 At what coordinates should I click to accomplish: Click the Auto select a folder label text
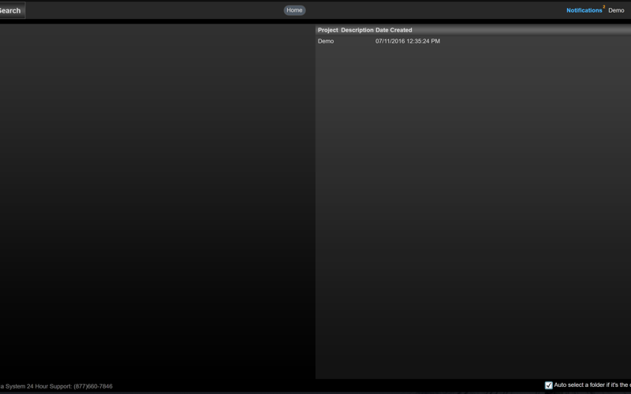pyautogui.click(x=592, y=385)
